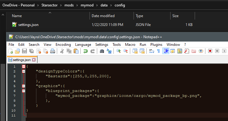Screen dimensions: 228x121
Task: Toggle the Indent Guide toolbar button
Action: [x=166, y=51]
